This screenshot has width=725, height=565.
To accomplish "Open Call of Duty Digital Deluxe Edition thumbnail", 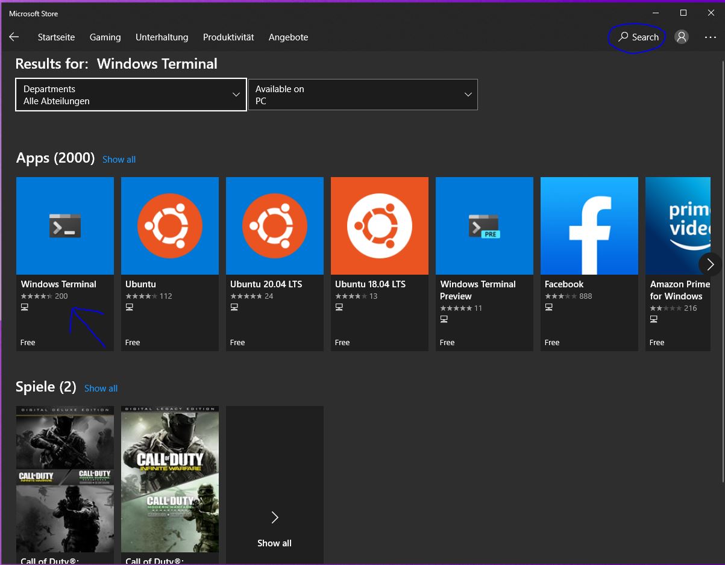I will click(x=65, y=479).
